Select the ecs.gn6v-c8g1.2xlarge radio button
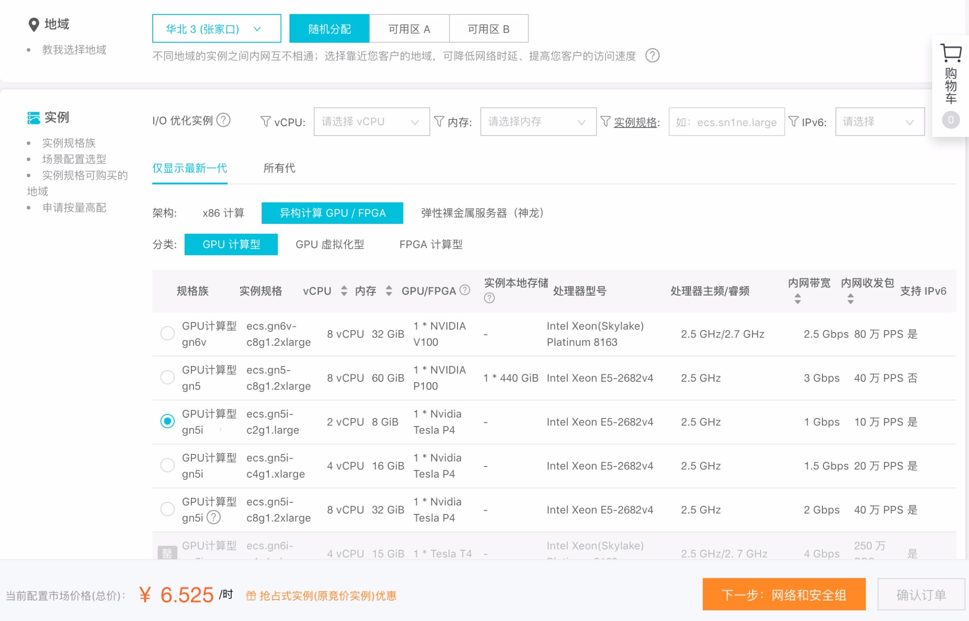This screenshot has width=969, height=621. [x=167, y=333]
